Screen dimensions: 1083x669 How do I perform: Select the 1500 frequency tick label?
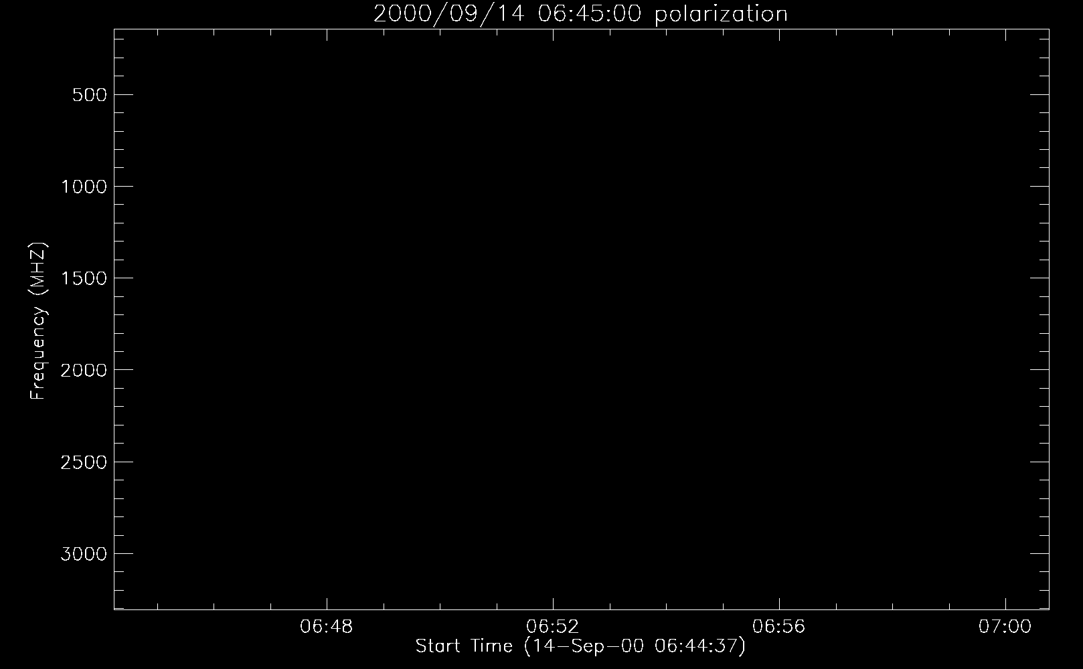tap(84, 278)
